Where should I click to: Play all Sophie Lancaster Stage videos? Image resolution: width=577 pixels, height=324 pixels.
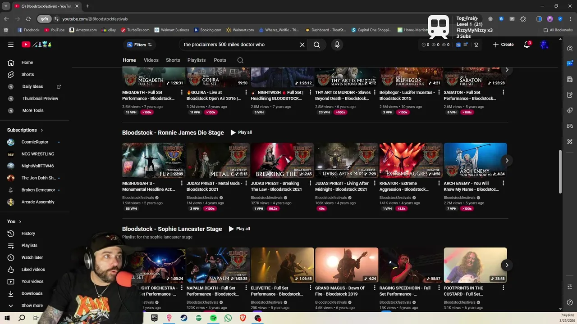pyautogui.click(x=239, y=229)
